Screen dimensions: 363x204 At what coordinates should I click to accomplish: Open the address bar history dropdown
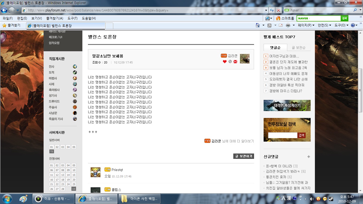tap(266, 10)
